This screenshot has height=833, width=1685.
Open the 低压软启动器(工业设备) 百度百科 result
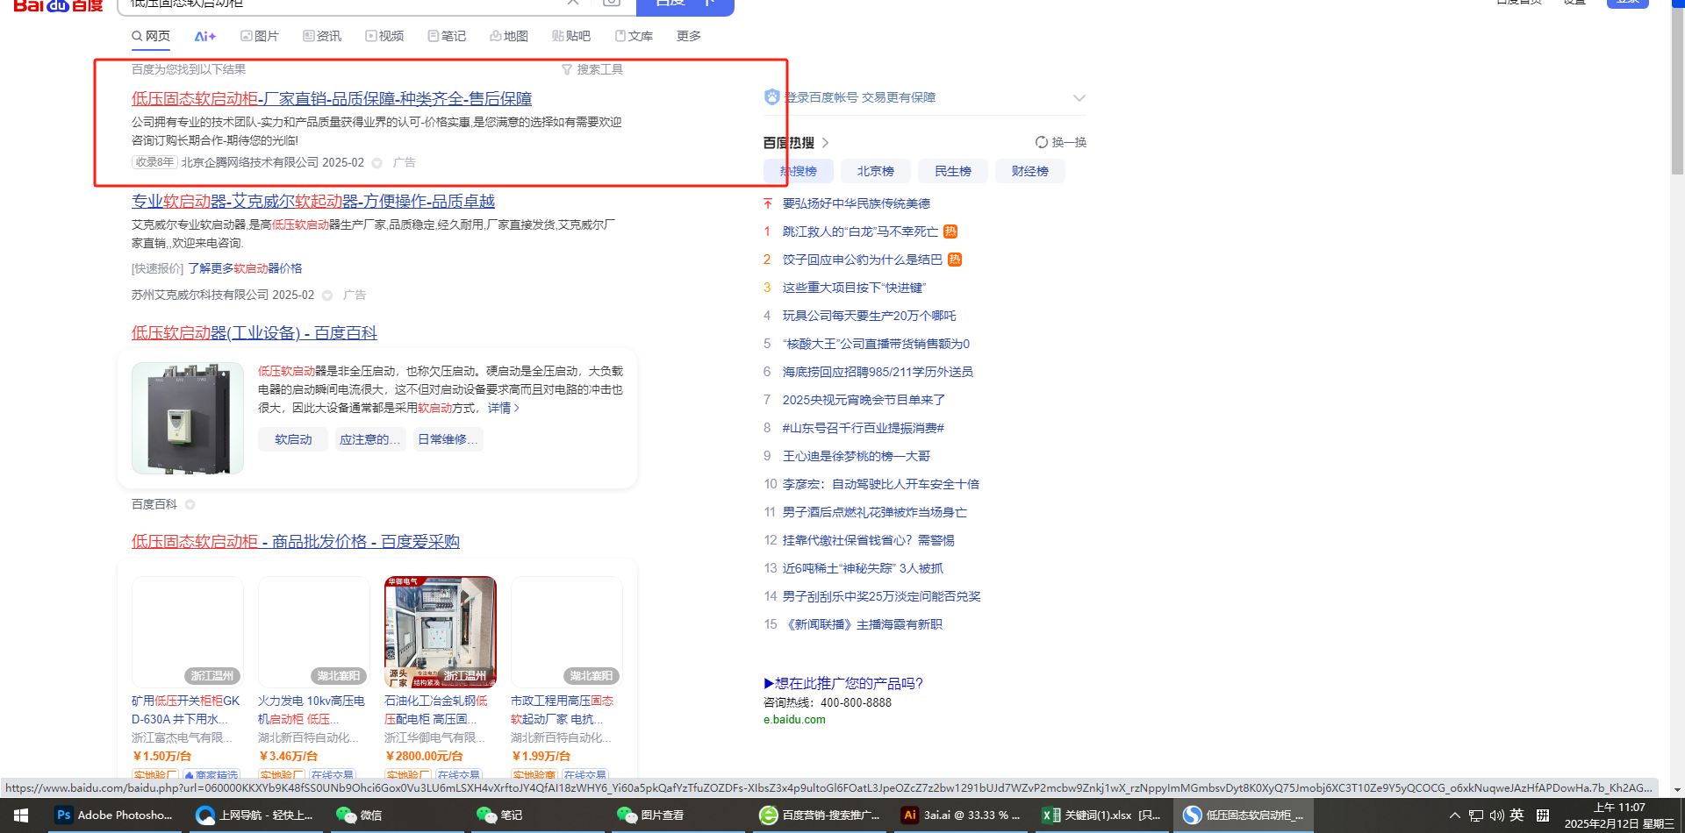point(255,333)
